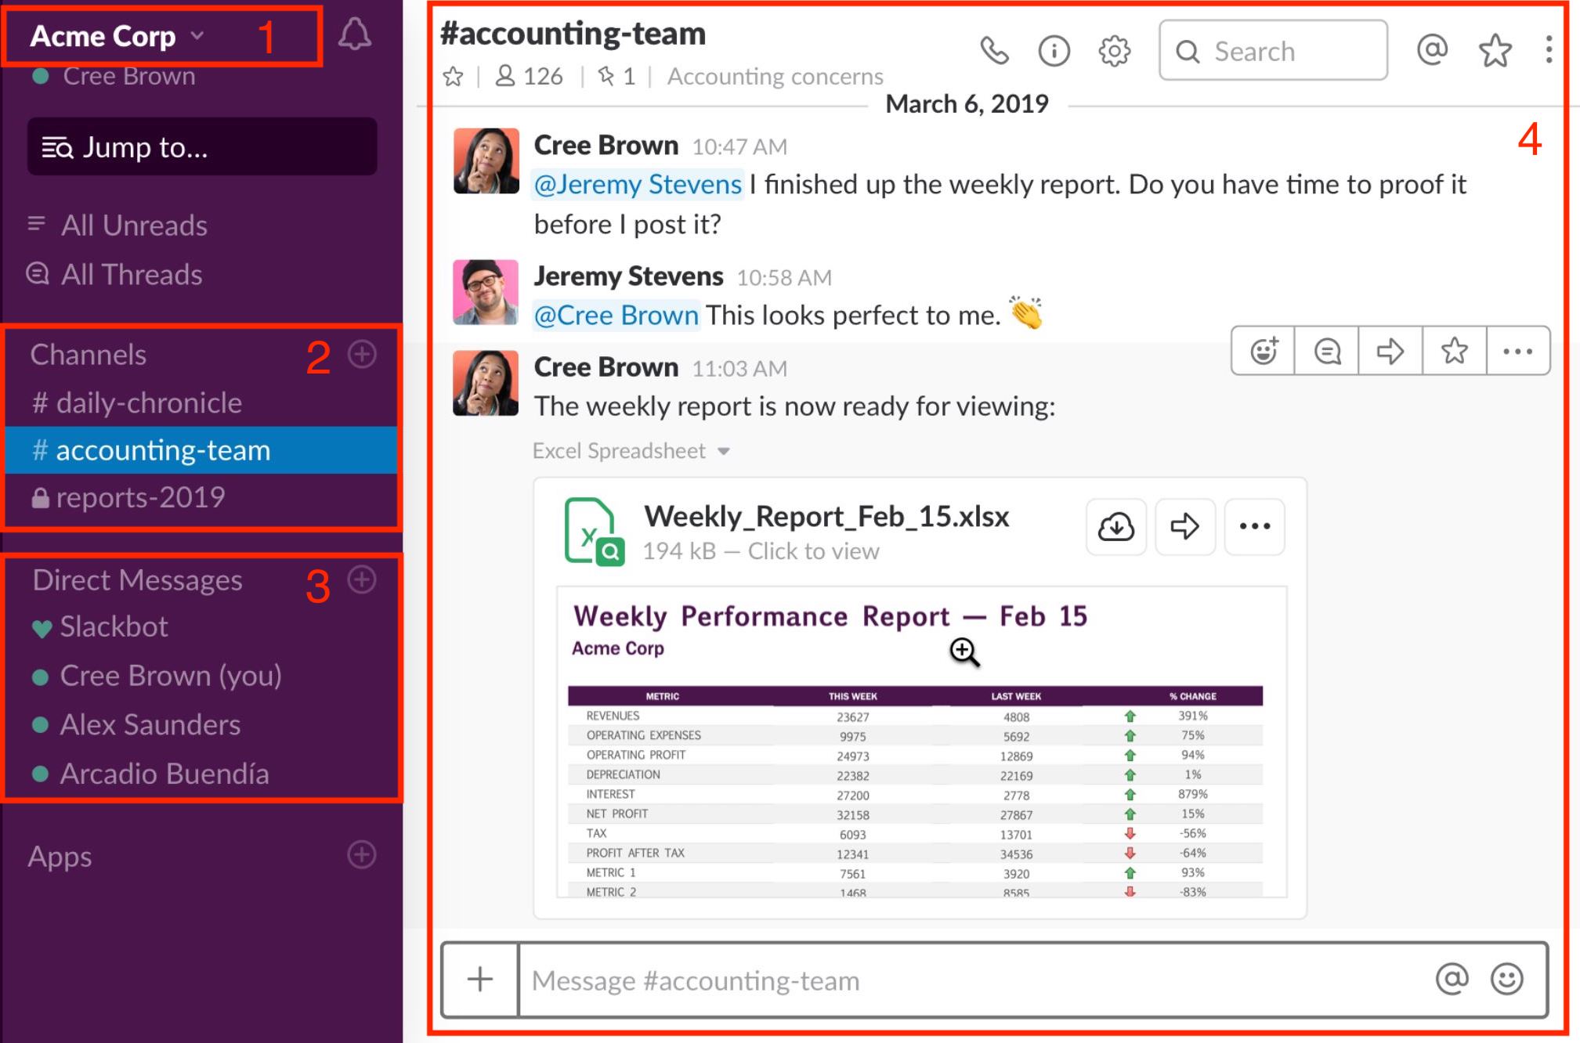
Task: Switch to #daily-chronicle channel
Action: pyautogui.click(x=137, y=402)
